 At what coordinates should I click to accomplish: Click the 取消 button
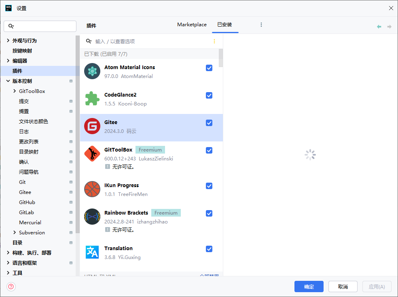click(343, 286)
